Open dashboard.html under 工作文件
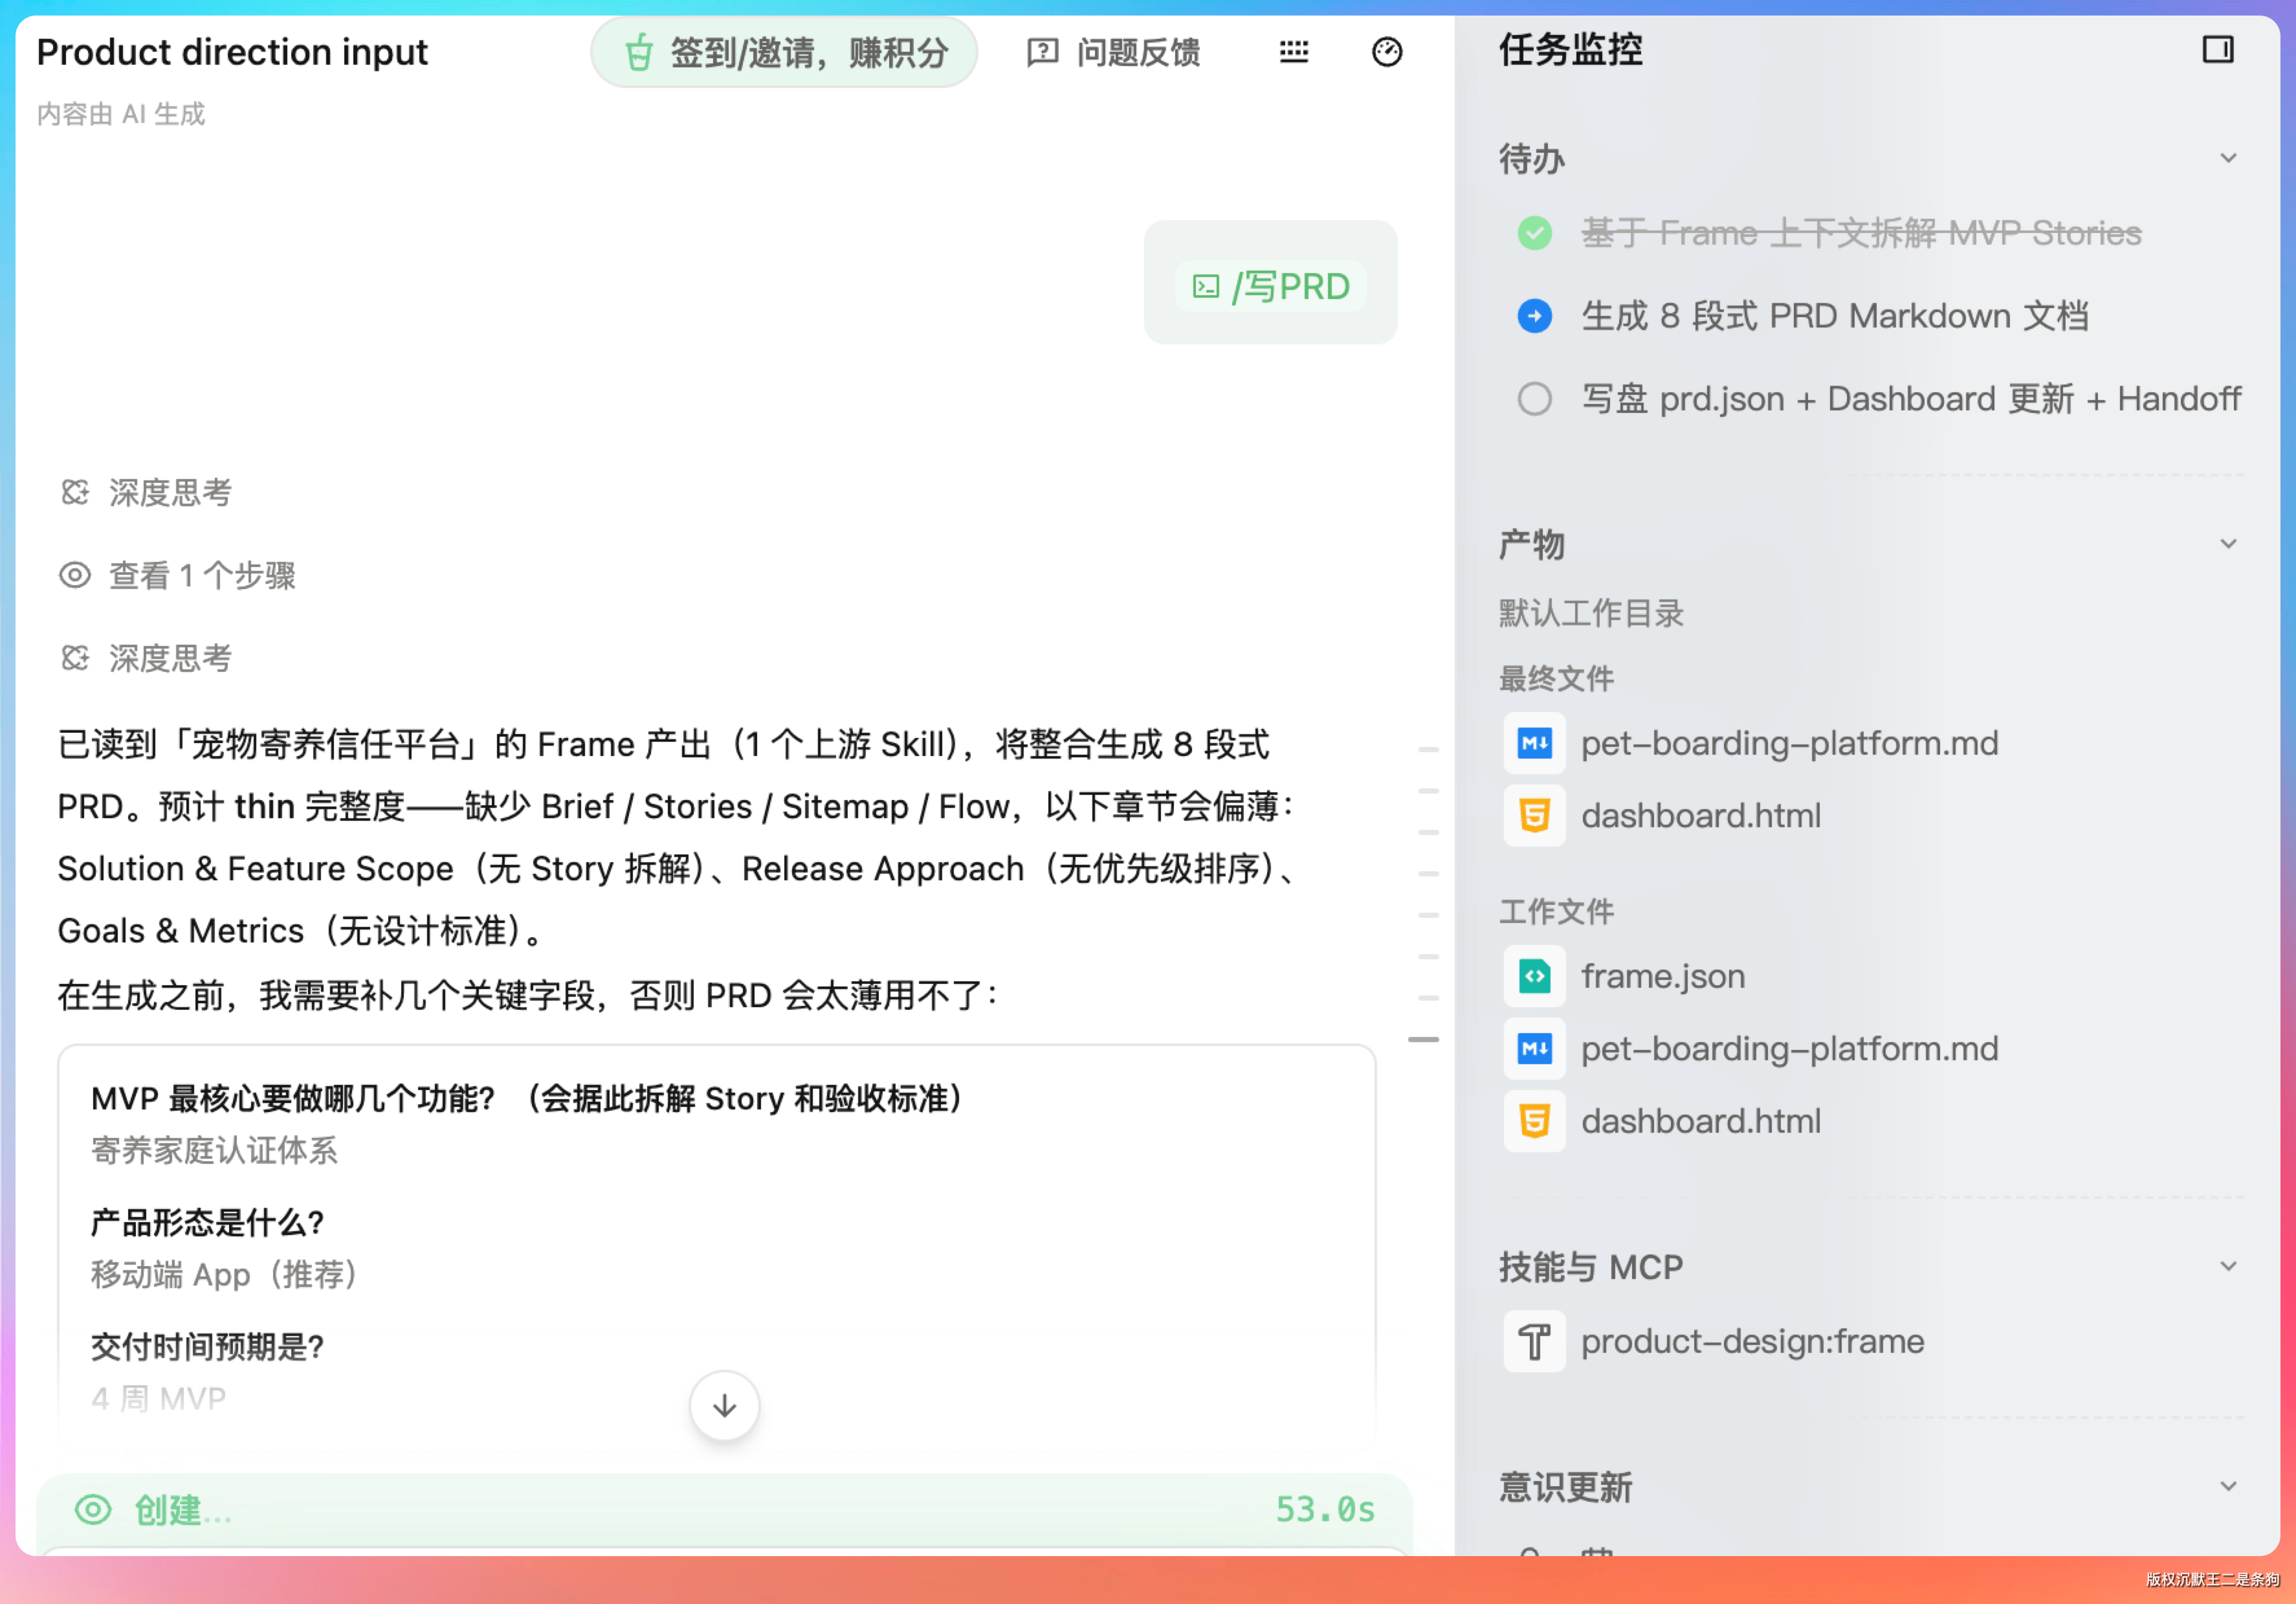2296x1604 pixels. (x=1662, y=1121)
